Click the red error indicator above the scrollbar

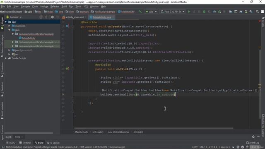[260, 21]
